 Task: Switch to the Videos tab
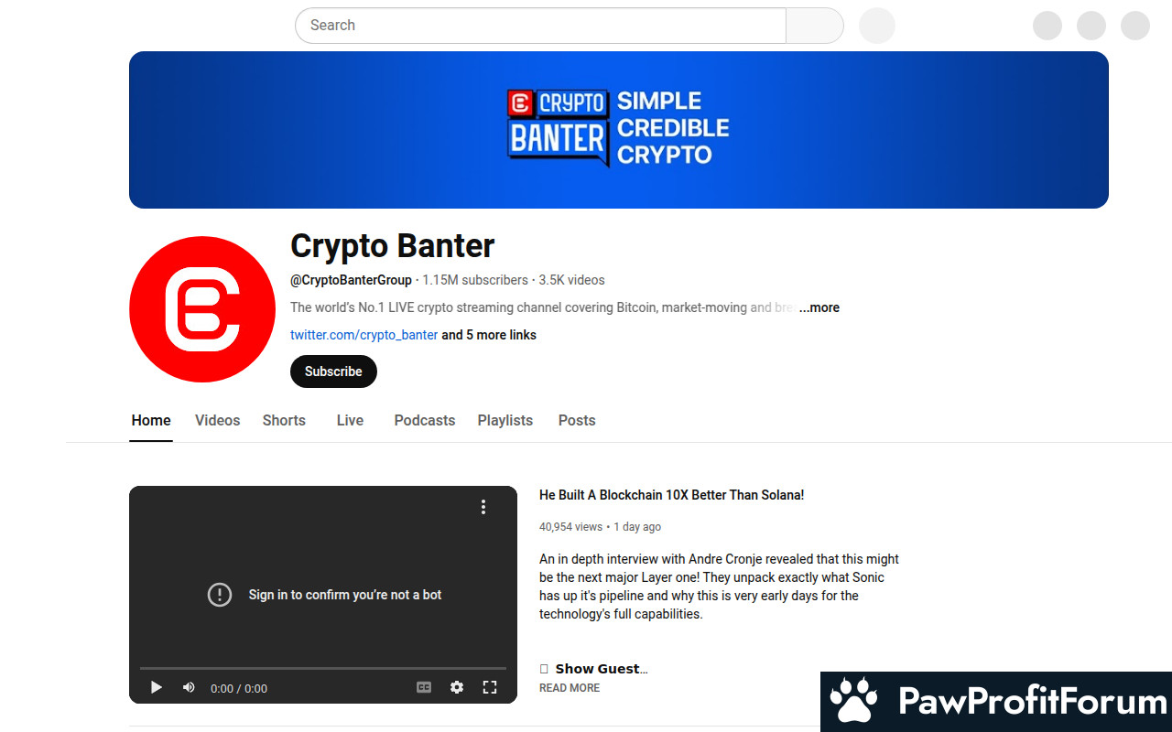pos(218,420)
